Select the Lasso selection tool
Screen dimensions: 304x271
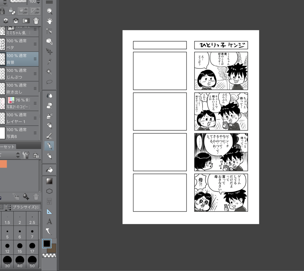pyautogui.click(x=50, y=82)
